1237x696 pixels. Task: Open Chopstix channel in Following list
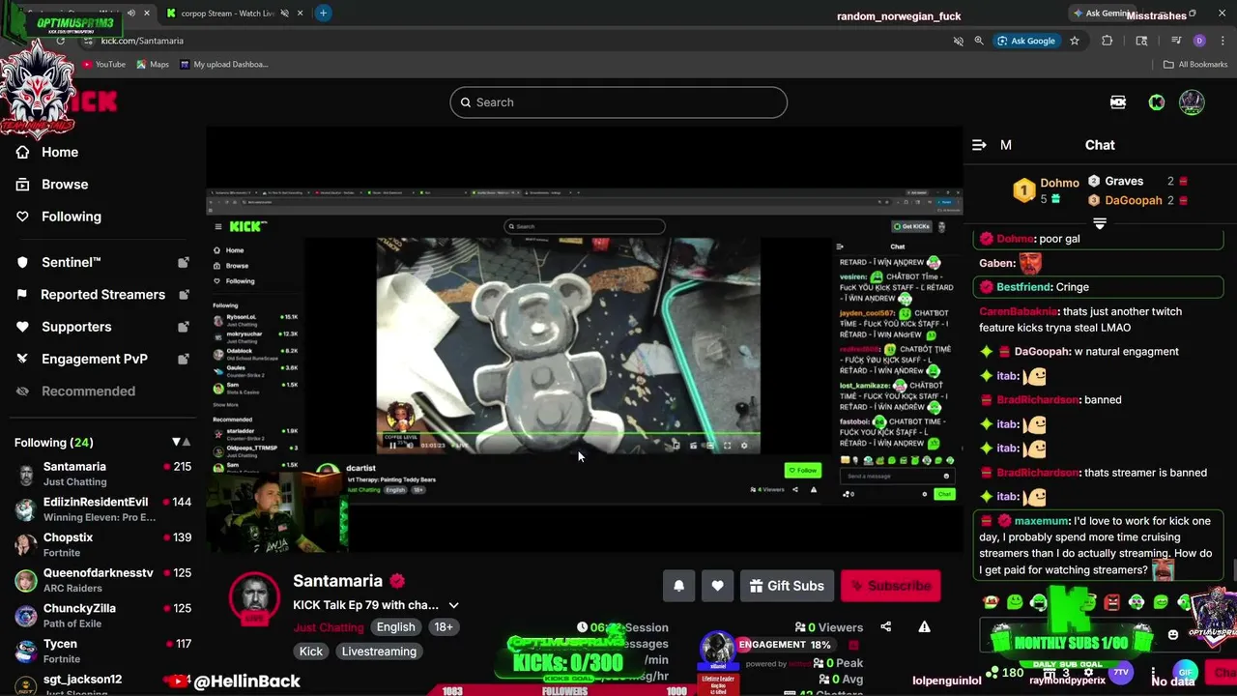[x=102, y=544]
